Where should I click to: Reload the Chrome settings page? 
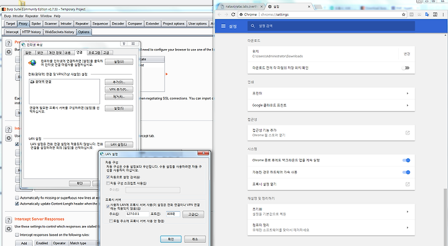[x=233, y=14]
